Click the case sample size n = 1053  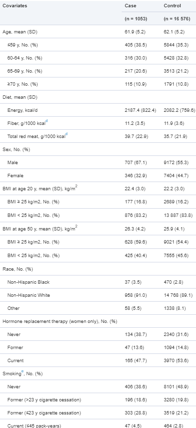pyautogui.click(x=136, y=19)
